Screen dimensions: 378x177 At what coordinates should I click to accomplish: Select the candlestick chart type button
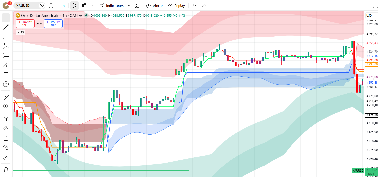coord(74,6)
